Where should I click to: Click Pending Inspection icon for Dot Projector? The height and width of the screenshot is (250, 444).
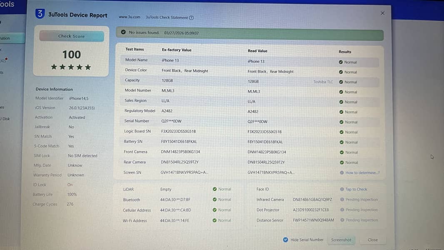tap(342, 210)
